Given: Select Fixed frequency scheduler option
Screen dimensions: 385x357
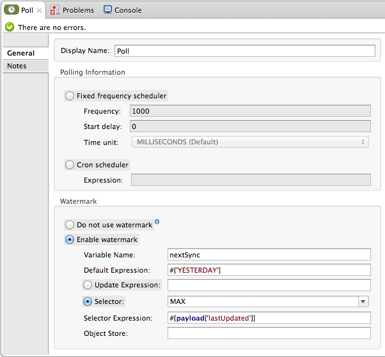Looking at the screenshot, I should coord(70,96).
